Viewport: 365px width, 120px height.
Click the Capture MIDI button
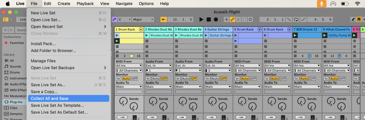pos(244,19)
